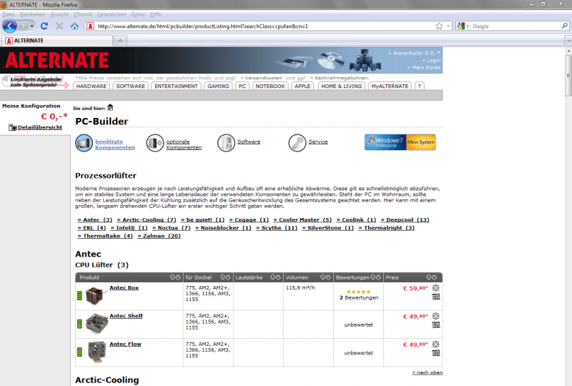Click the benötigte Komponenten monitor icon
The width and height of the screenshot is (572, 386).
pyautogui.click(x=84, y=143)
